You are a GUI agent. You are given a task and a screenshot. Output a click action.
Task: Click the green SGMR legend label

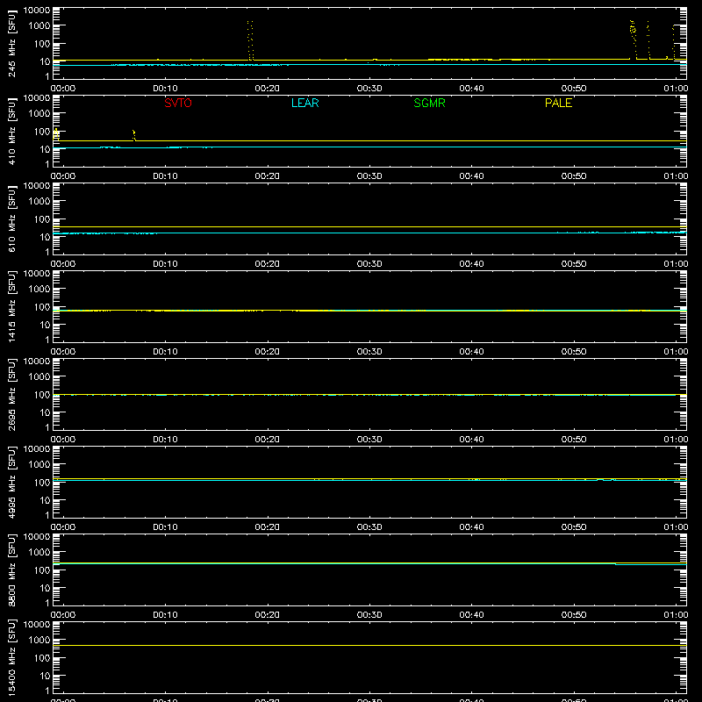[x=429, y=103]
